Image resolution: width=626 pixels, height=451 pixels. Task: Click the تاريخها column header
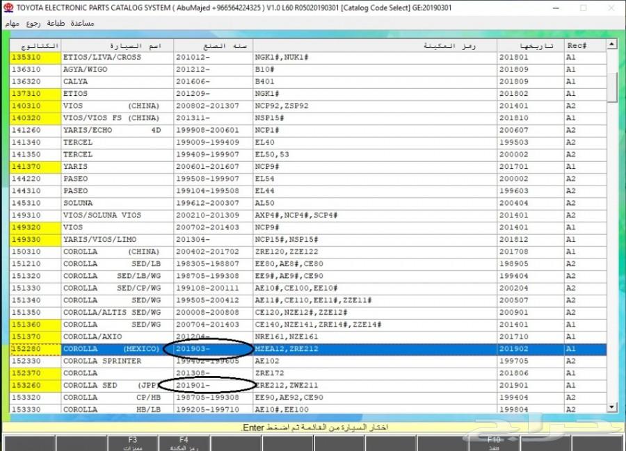(531, 45)
